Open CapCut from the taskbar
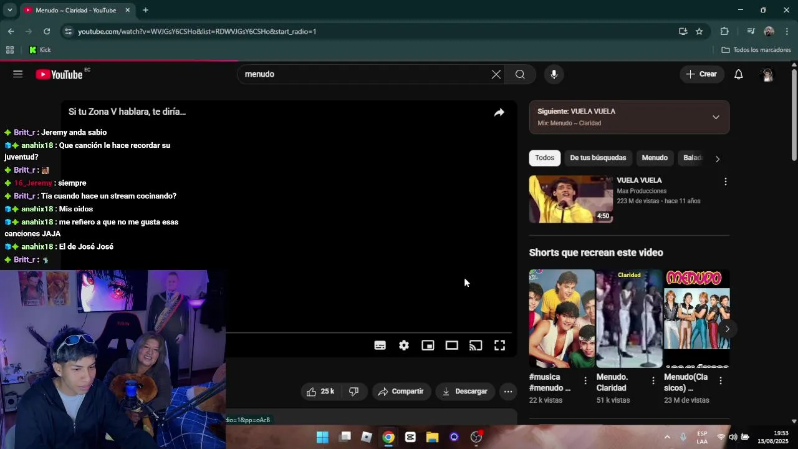 click(x=410, y=437)
